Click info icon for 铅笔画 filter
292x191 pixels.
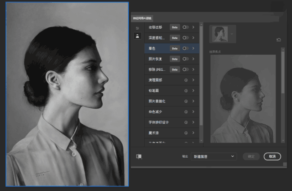click(186, 90)
